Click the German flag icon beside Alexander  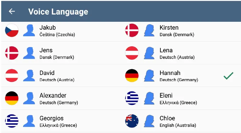pos(12,98)
